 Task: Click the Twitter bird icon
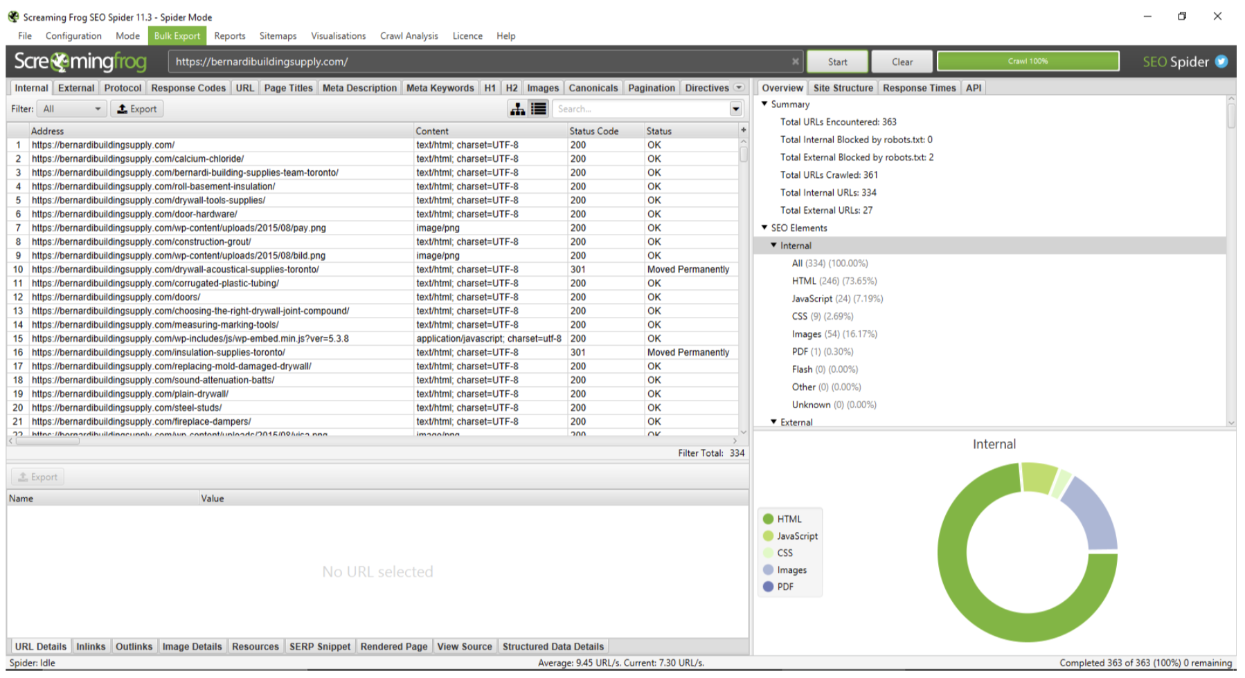(x=1221, y=62)
